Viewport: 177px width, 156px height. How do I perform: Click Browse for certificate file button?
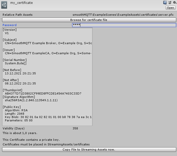(x=89, y=20)
